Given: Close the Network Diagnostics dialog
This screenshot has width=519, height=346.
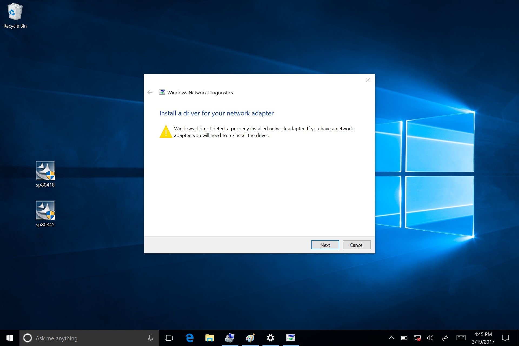Looking at the screenshot, I should tap(368, 80).
